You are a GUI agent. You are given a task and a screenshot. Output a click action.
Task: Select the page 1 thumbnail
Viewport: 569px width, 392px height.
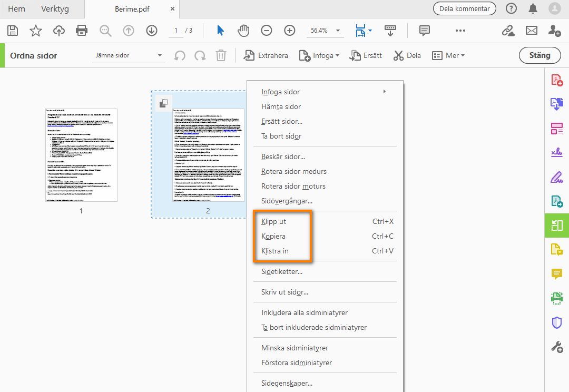(x=81, y=155)
